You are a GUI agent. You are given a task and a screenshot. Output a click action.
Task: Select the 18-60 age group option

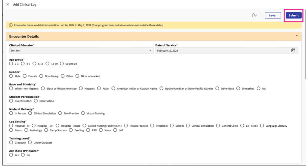(48, 64)
